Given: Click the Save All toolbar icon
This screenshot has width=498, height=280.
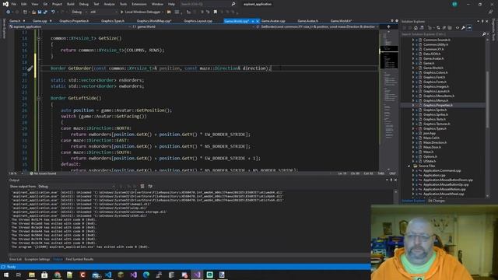Looking at the screenshot, I should pyautogui.click(x=45, y=12).
